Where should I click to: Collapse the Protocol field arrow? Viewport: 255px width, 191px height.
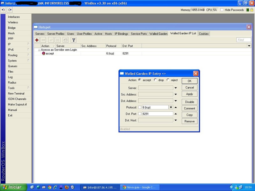point(176,107)
